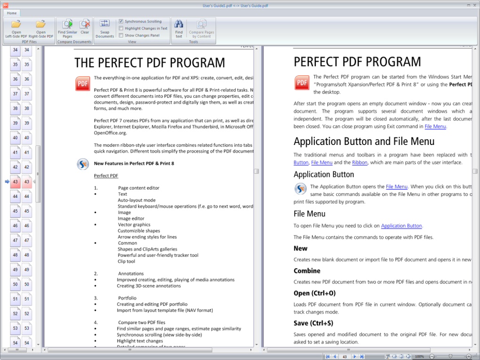
Task: Click left document horizontal scrollbar
Action: point(130,350)
